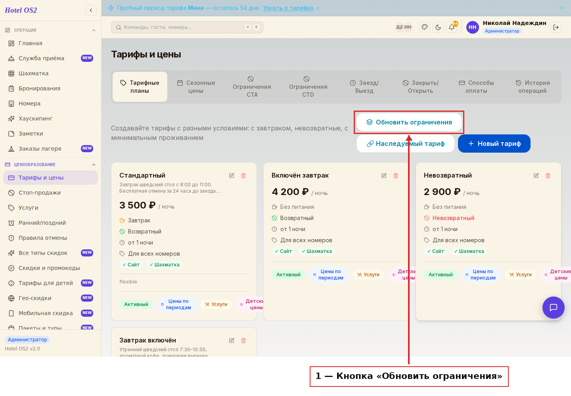The image size is (571, 396).
Task: Open Цены по периодам for Невозвратный
Action: 481,275
